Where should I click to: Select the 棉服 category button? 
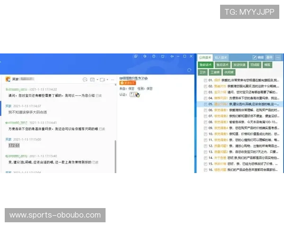tap(267, 65)
